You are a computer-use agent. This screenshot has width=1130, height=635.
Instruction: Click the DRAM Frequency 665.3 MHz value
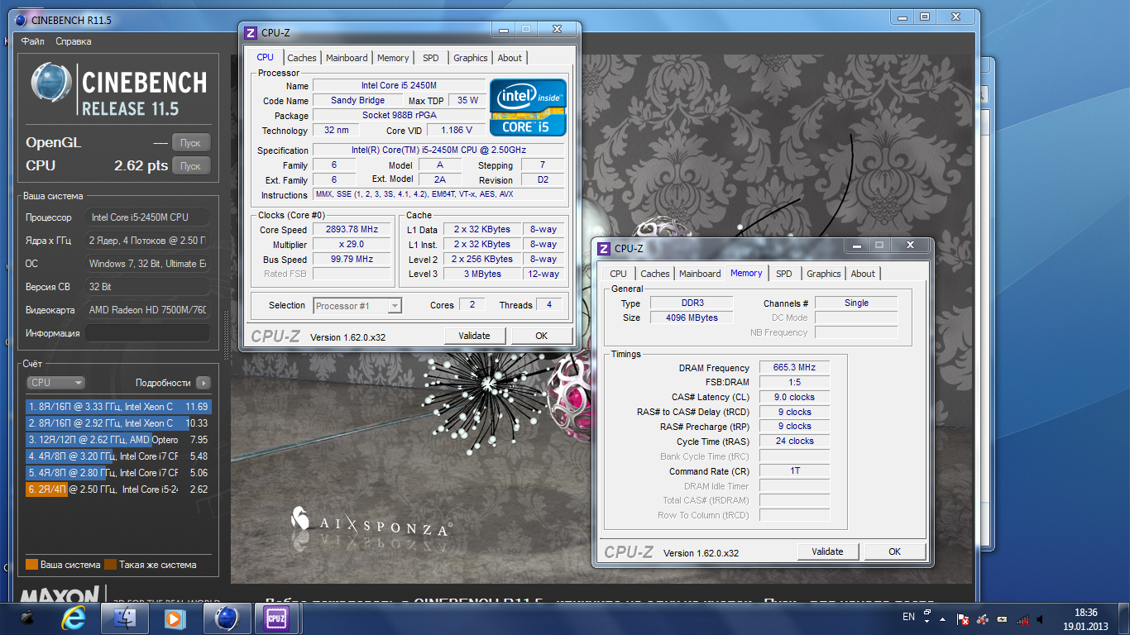click(794, 368)
